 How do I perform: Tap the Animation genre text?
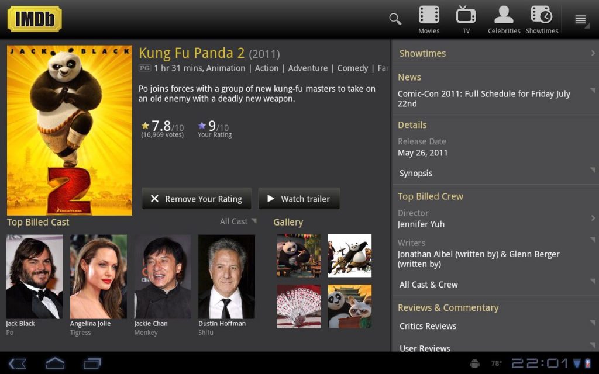(226, 68)
